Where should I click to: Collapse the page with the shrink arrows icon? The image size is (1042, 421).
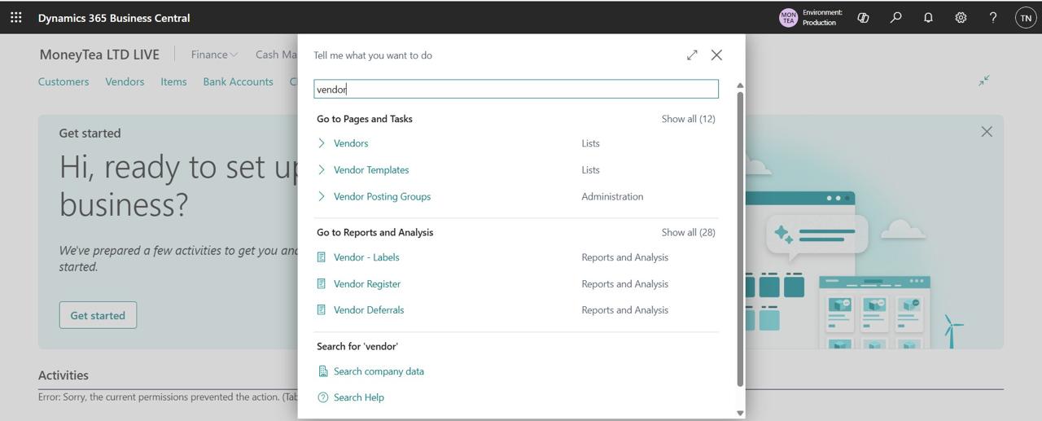984,81
